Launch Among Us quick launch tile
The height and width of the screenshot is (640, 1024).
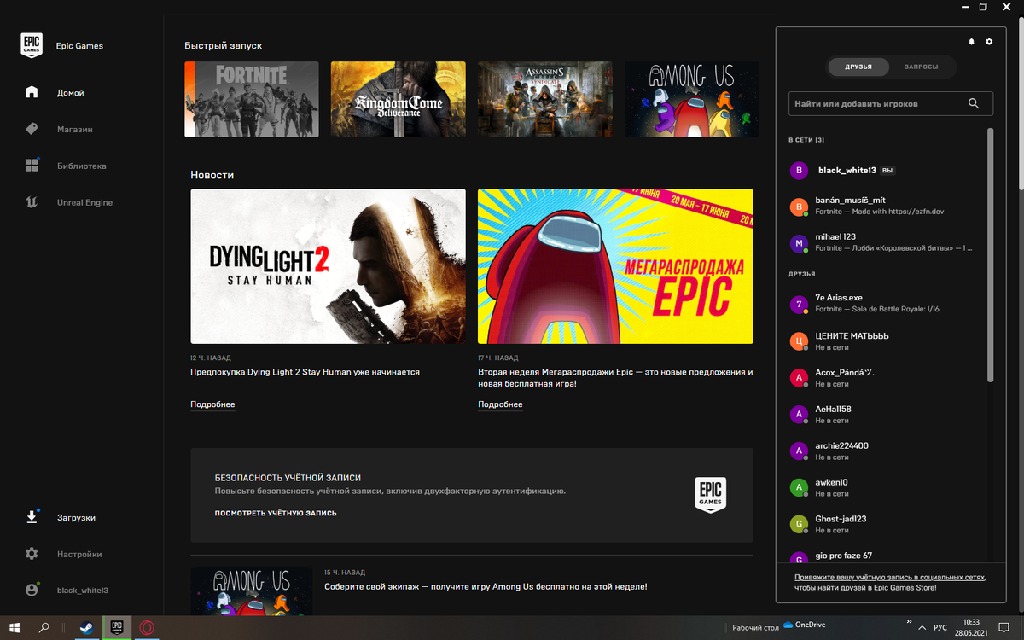692,99
